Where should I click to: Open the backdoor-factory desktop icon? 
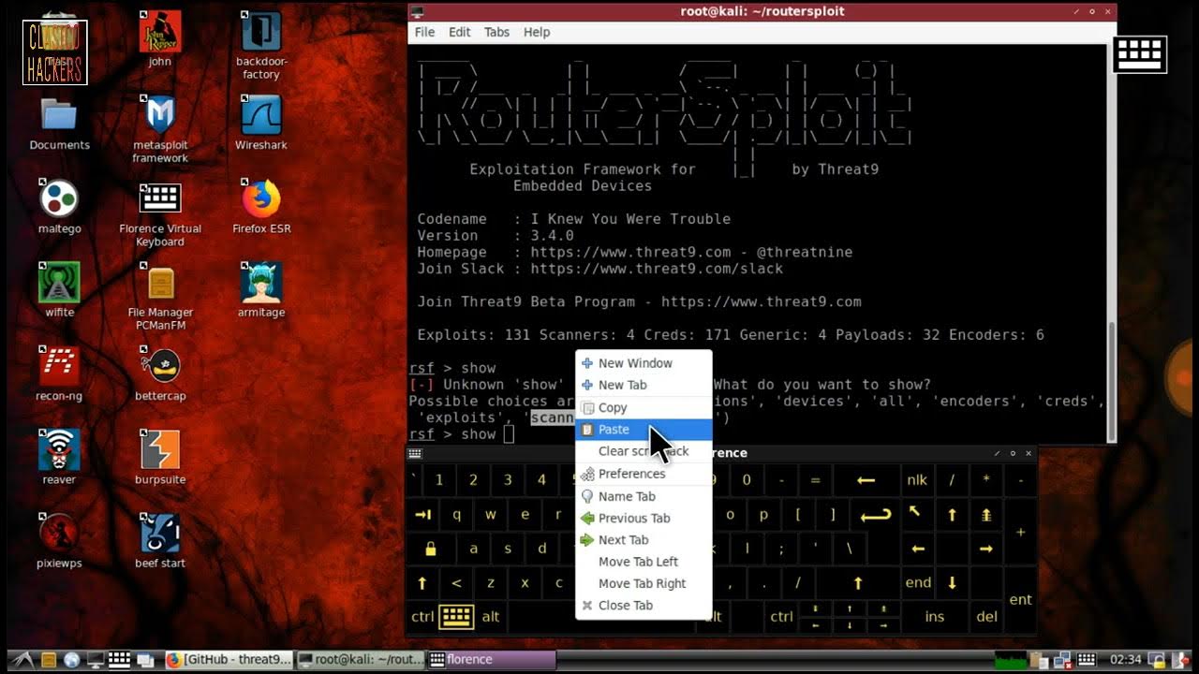pos(261,46)
